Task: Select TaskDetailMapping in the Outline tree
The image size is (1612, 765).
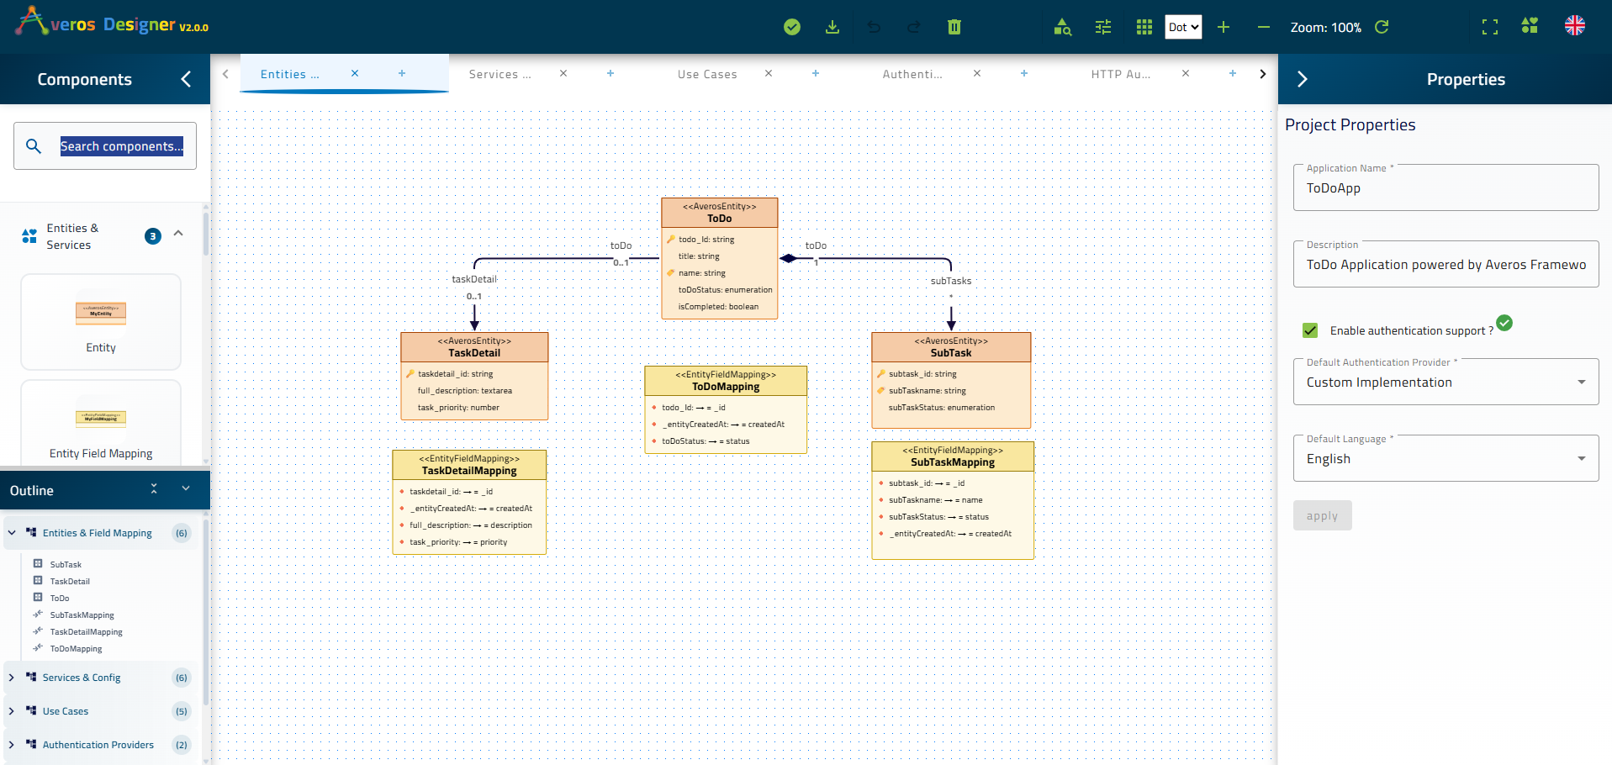Action: pyautogui.click(x=86, y=632)
